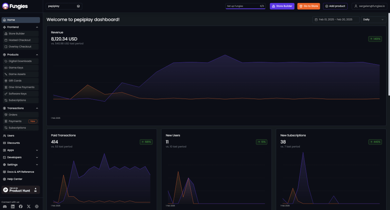The image size is (390, 210).
Task: Click the Go to Store button
Action: (308, 6)
